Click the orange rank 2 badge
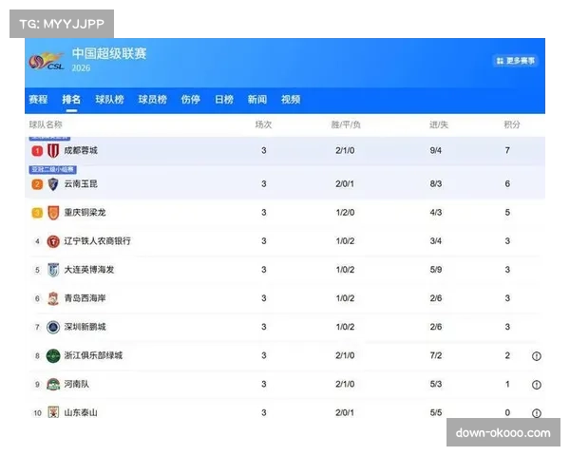The height and width of the screenshot is (456, 570). click(x=37, y=184)
